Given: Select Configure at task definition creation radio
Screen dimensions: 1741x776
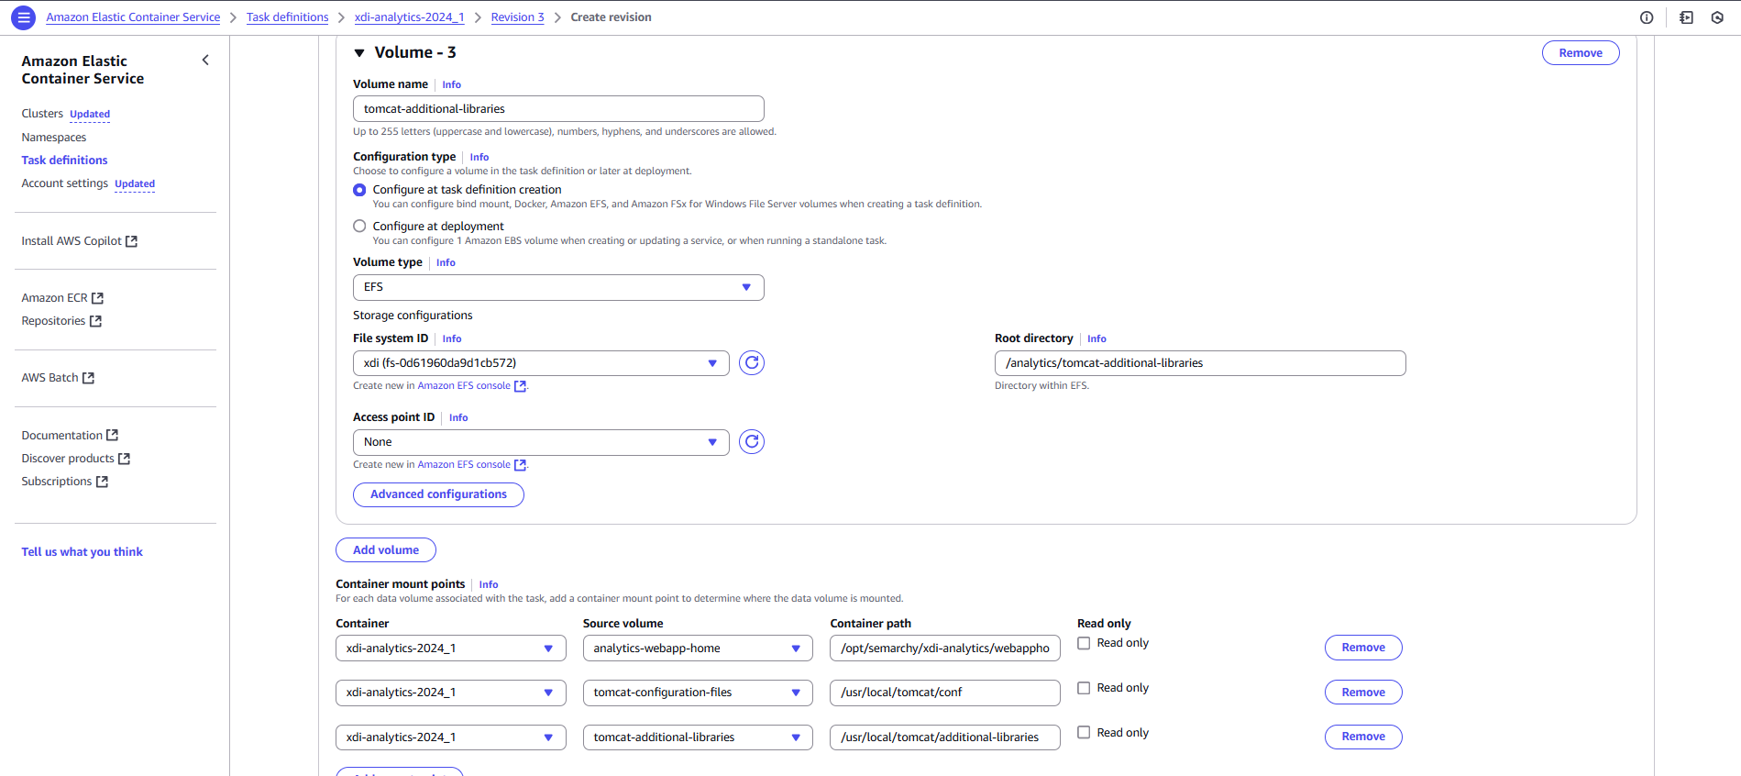Looking at the screenshot, I should click(359, 190).
